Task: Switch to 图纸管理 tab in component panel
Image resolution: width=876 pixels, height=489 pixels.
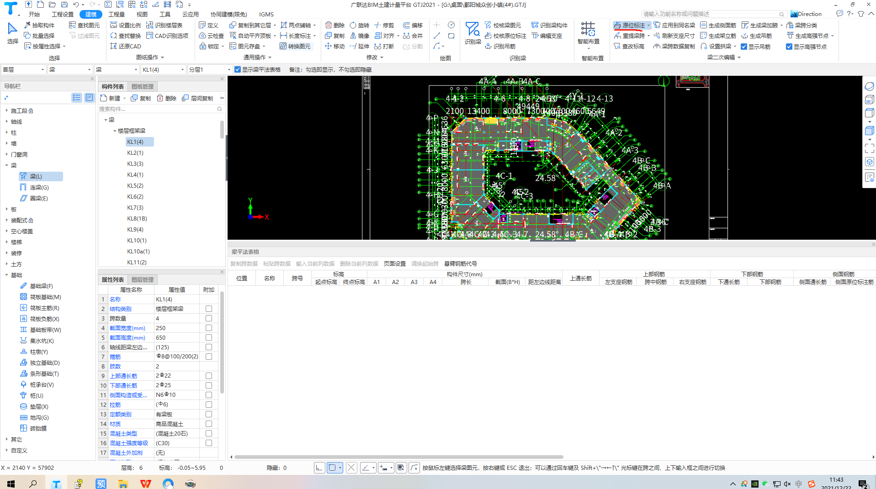Action: (x=143, y=86)
